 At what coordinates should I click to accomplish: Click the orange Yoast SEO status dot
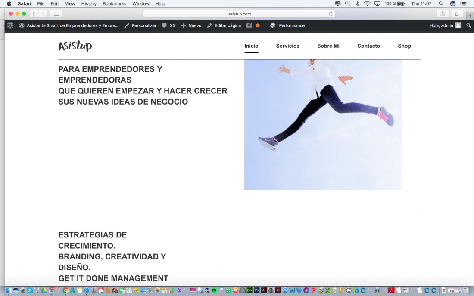click(258, 25)
